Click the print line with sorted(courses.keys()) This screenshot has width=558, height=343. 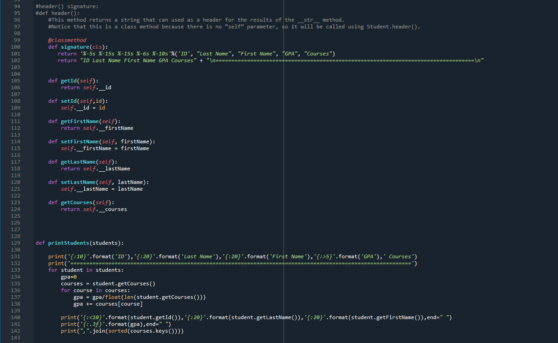[123, 331]
